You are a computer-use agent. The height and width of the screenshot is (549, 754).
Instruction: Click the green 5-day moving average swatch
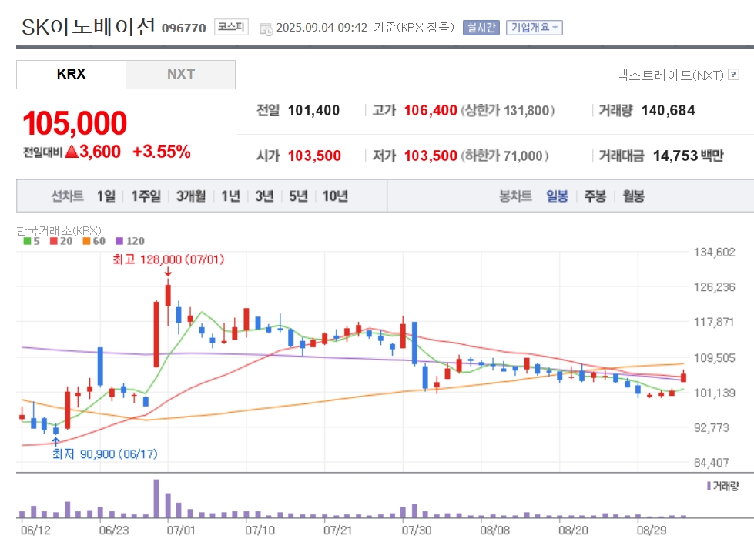pyautogui.click(x=27, y=241)
